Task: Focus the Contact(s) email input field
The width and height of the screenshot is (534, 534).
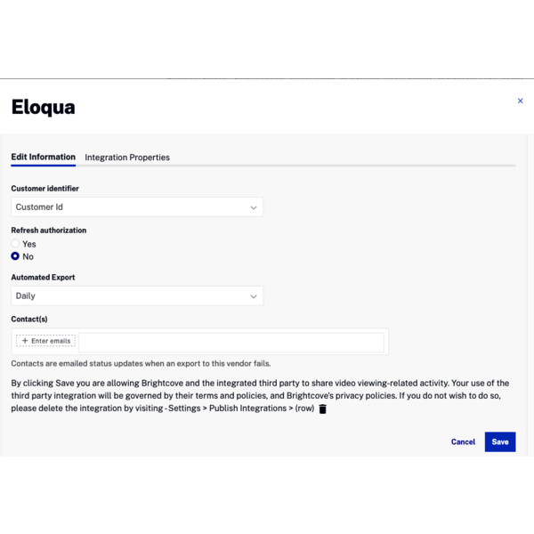Action: (x=231, y=343)
